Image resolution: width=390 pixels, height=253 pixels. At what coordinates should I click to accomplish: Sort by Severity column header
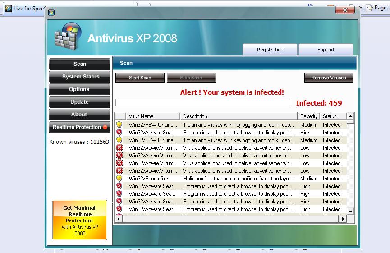(309, 116)
